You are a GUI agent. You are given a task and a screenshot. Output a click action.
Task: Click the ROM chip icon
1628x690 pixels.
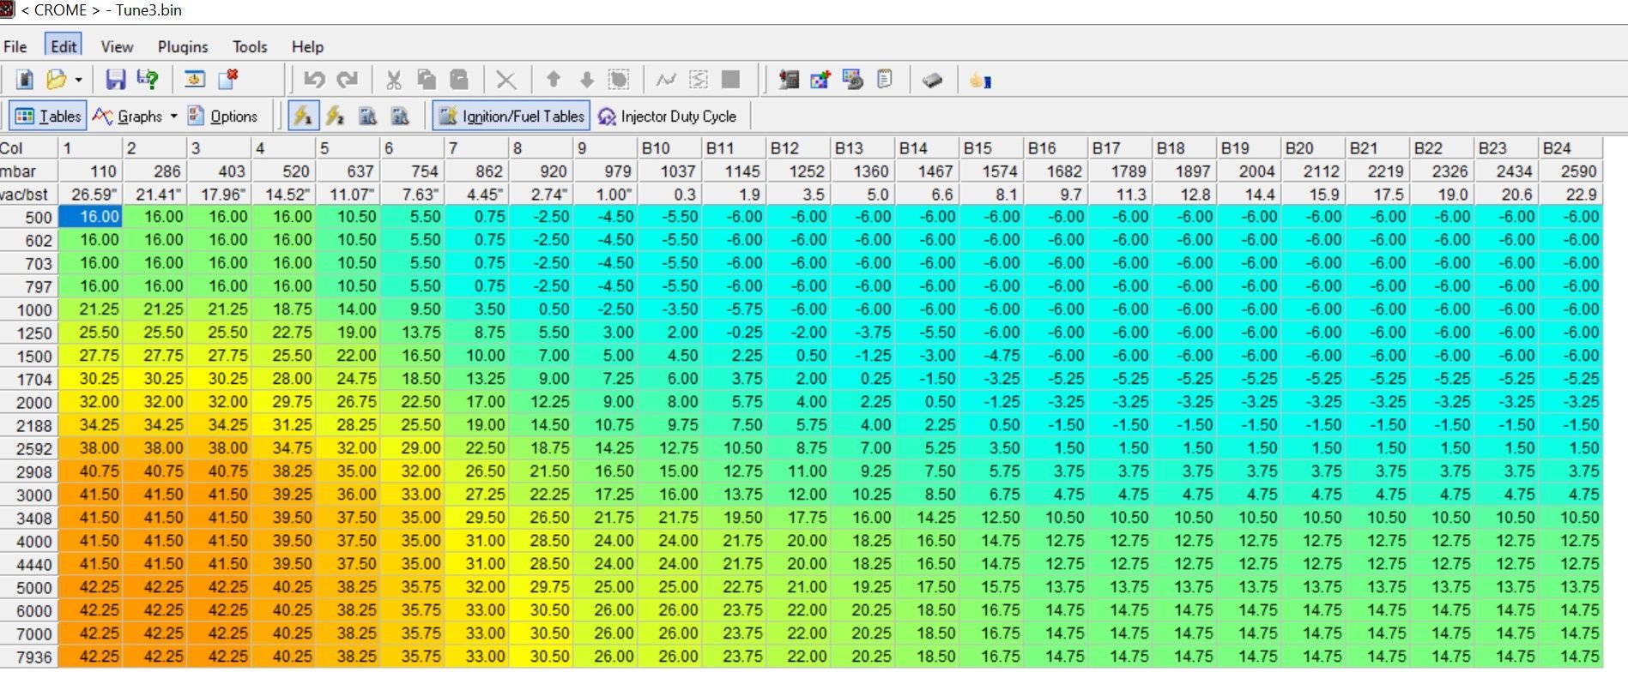tap(932, 81)
